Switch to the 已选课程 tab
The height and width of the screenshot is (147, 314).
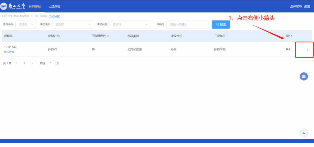click(55, 6)
